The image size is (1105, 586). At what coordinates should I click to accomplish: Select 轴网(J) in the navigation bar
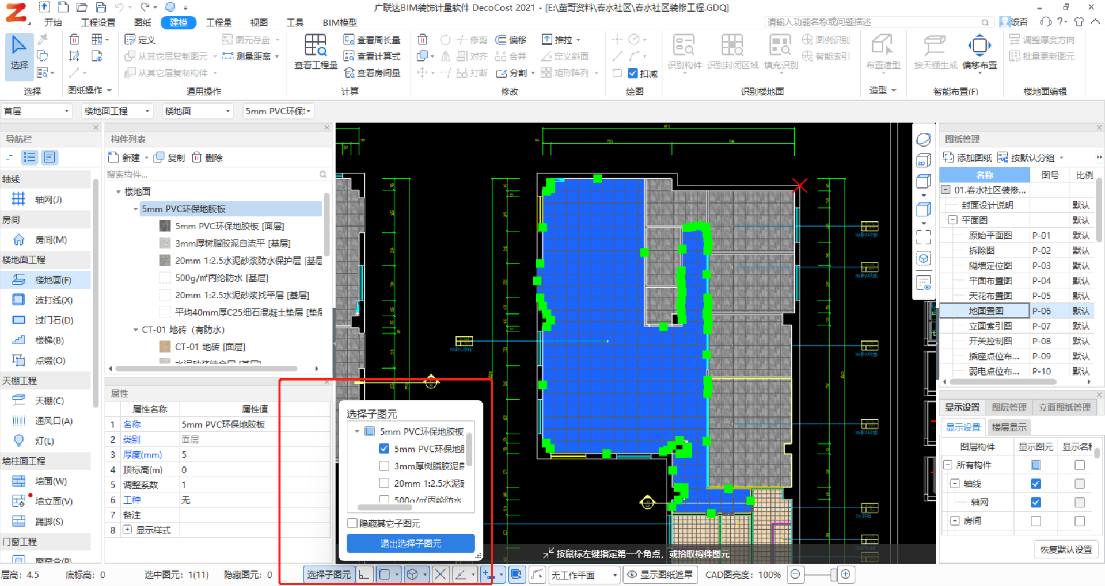(x=45, y=200)
